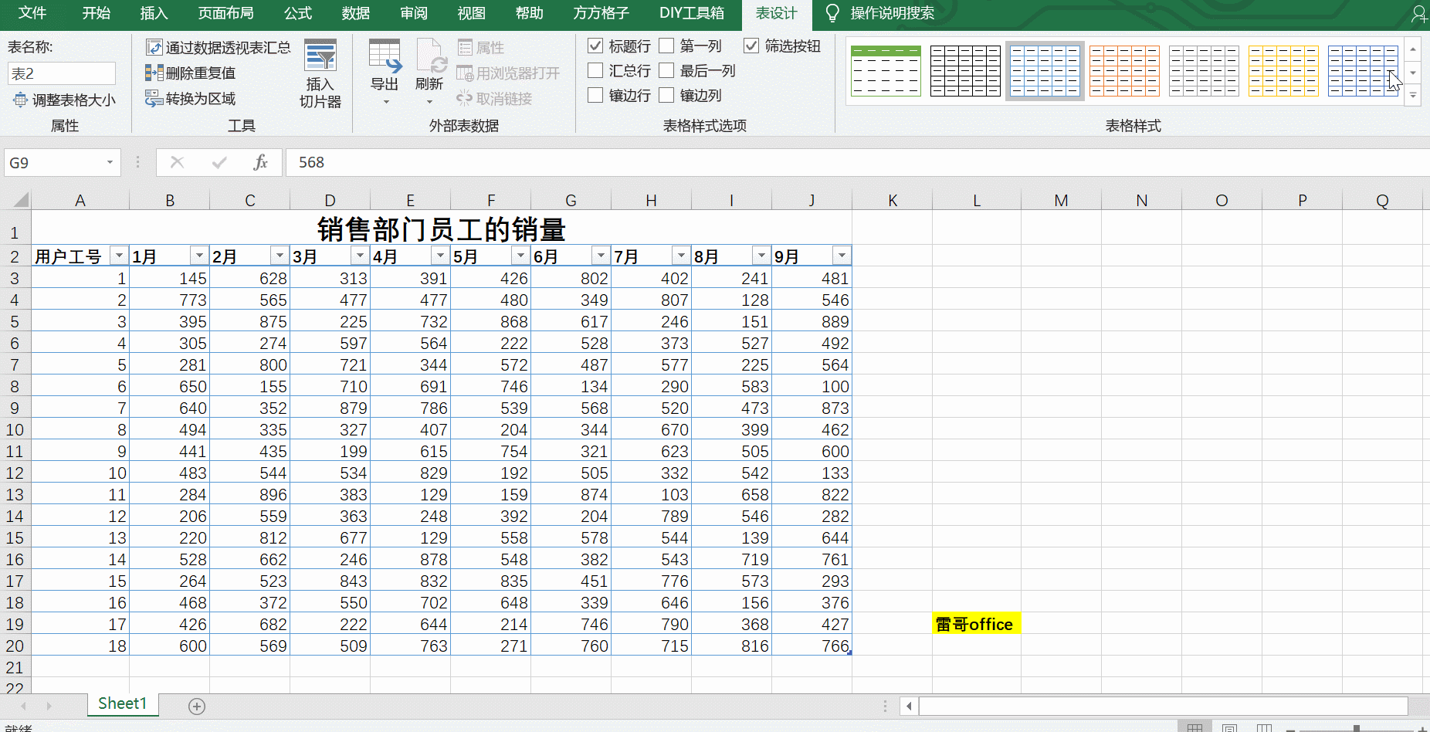Click the Unlink (取消链接) icon
This screenshot has height=732, width=1430.
pos(464,98)
